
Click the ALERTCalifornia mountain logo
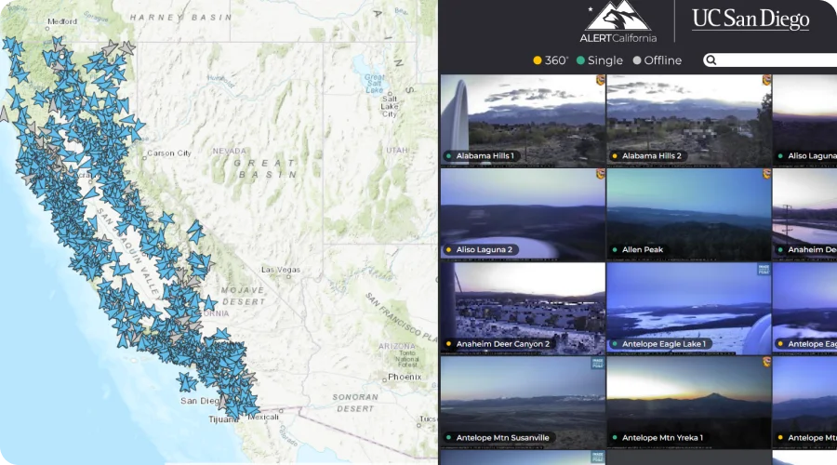coord(618,21)
